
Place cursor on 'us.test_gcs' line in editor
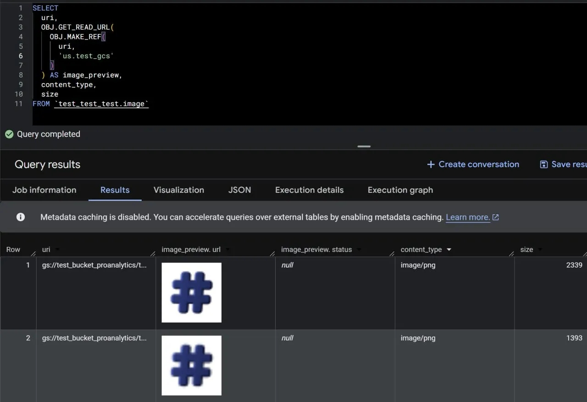click(x=86, y=56)
